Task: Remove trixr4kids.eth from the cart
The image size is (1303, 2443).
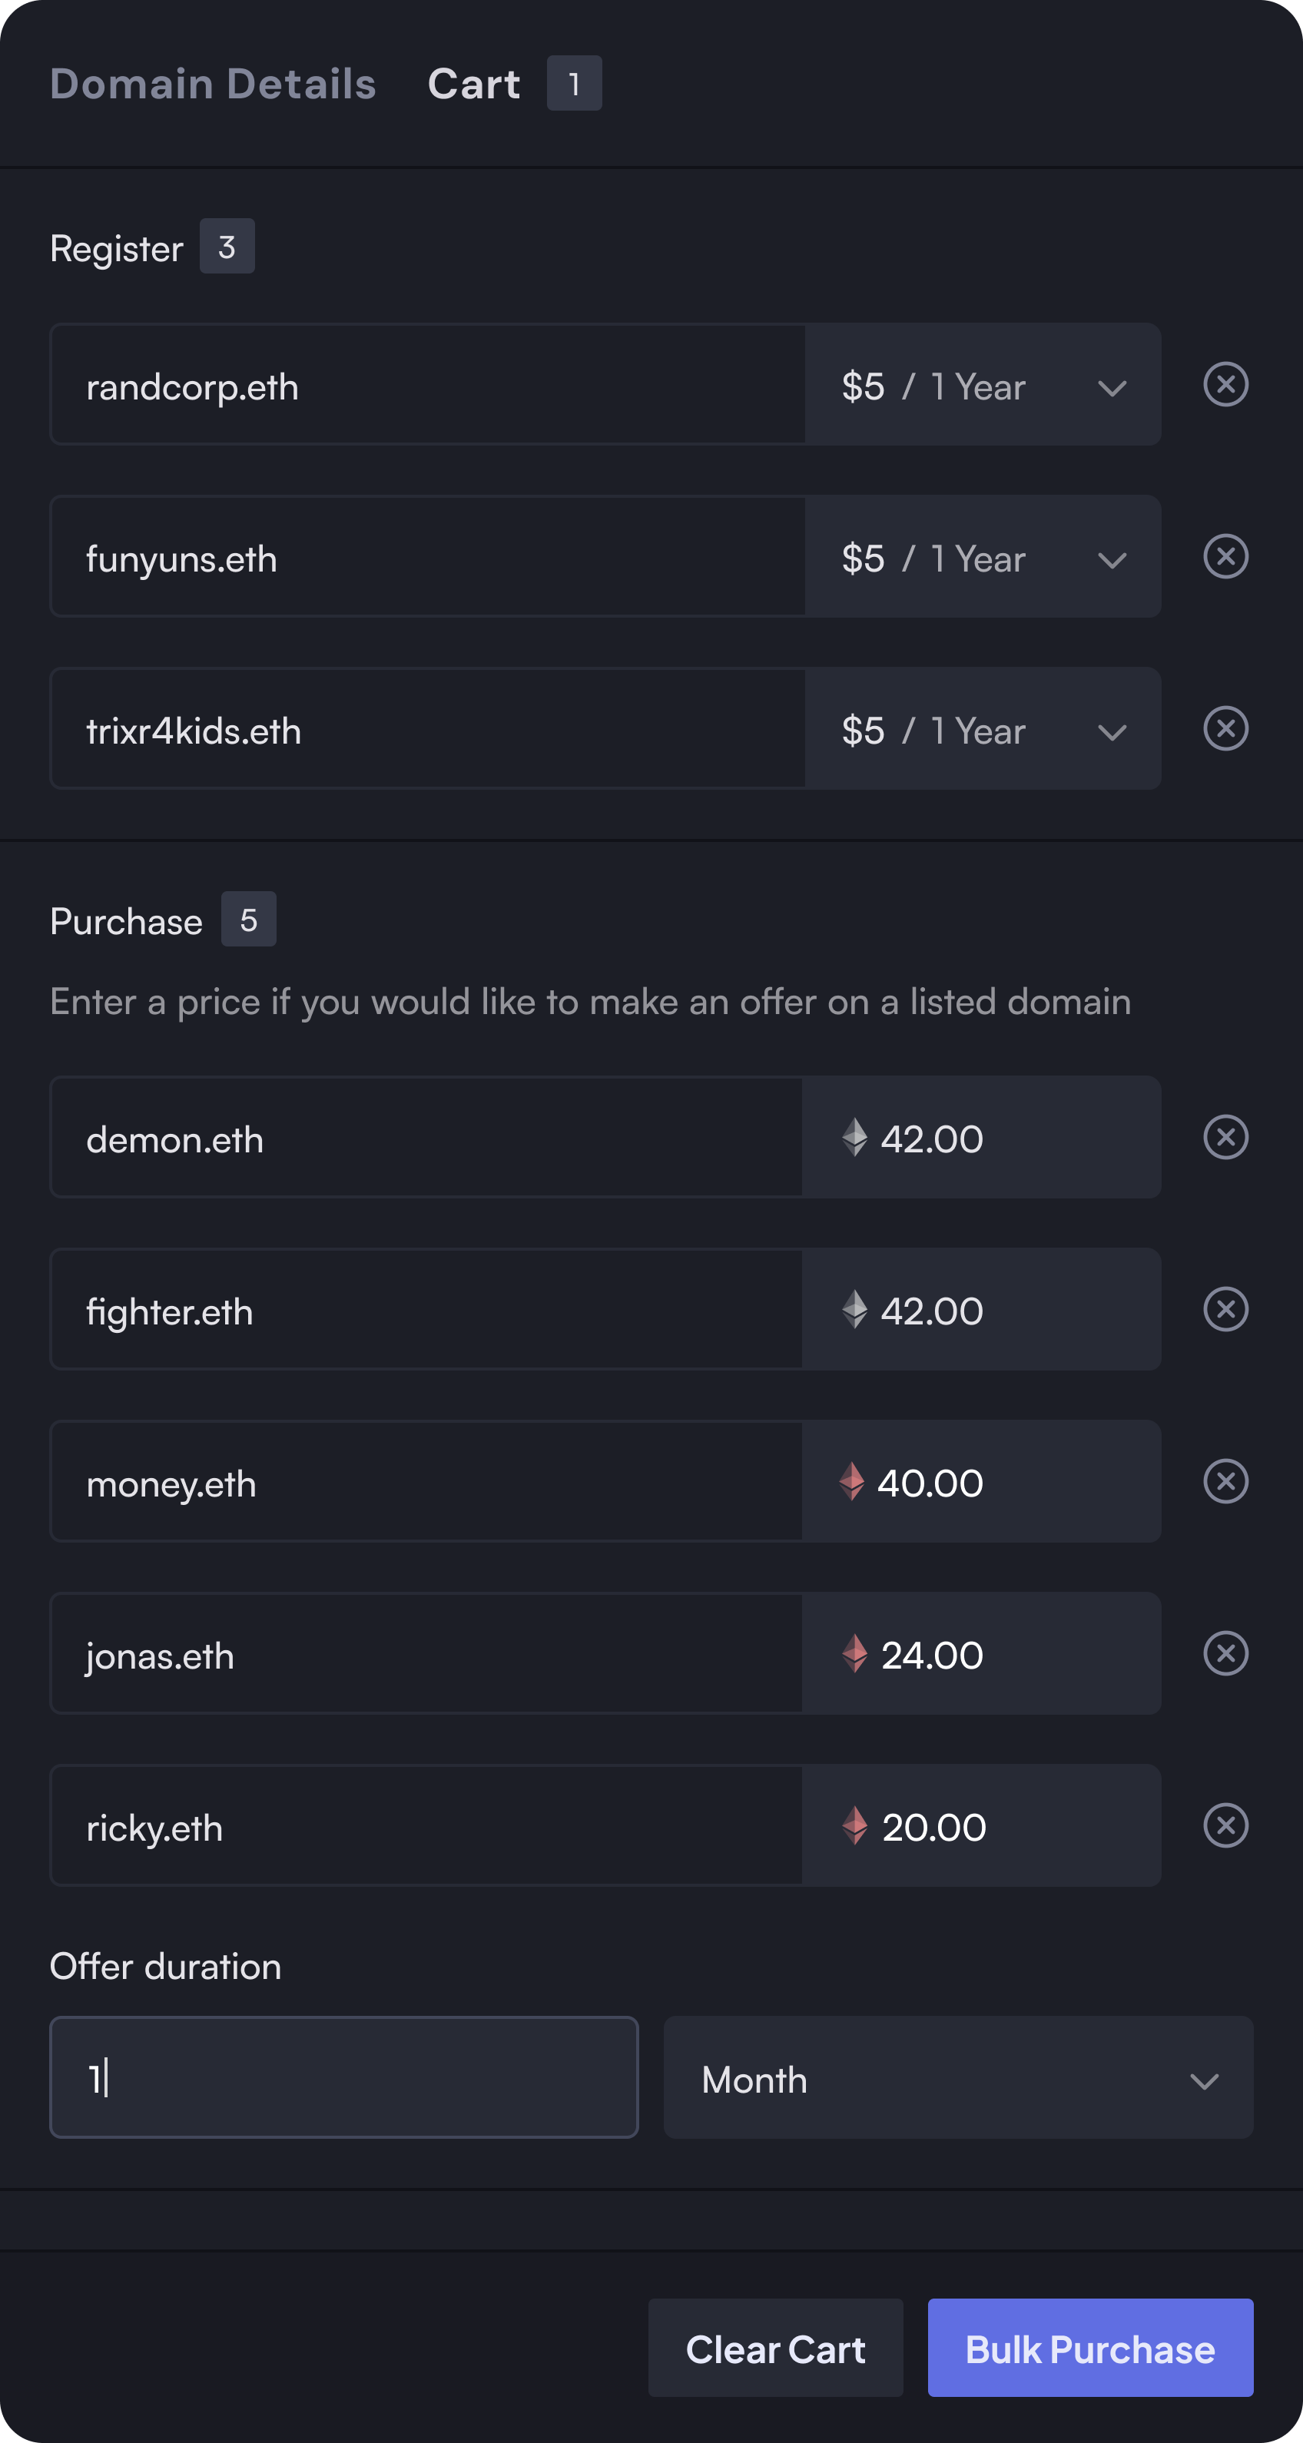Action: click(1225, 729)
